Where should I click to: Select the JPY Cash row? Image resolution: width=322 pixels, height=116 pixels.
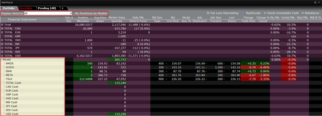pos(33,106)
